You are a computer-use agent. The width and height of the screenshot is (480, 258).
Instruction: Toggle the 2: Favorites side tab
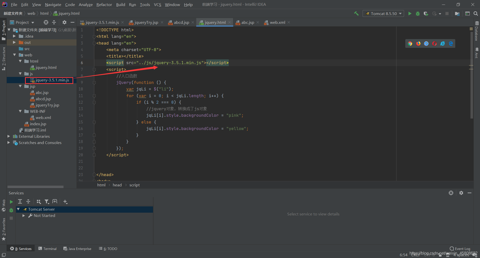pos(3,229)
